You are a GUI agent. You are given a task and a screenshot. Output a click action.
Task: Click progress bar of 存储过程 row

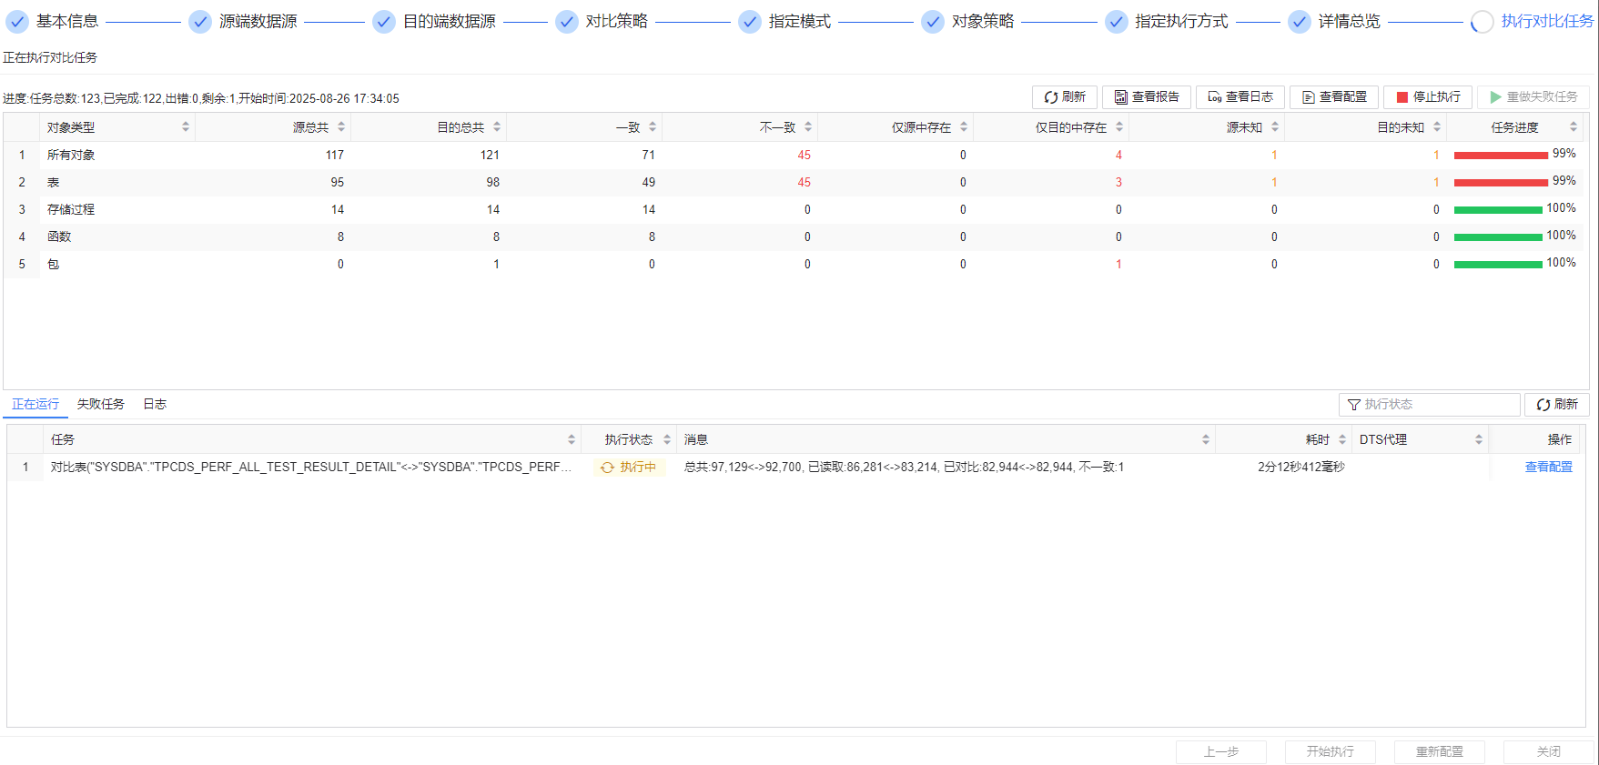1498,210
